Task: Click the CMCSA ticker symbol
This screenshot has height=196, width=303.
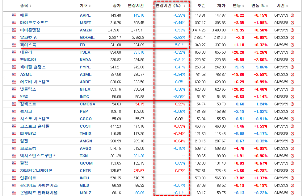Action: pyautogui.click(x=87, y=104)
